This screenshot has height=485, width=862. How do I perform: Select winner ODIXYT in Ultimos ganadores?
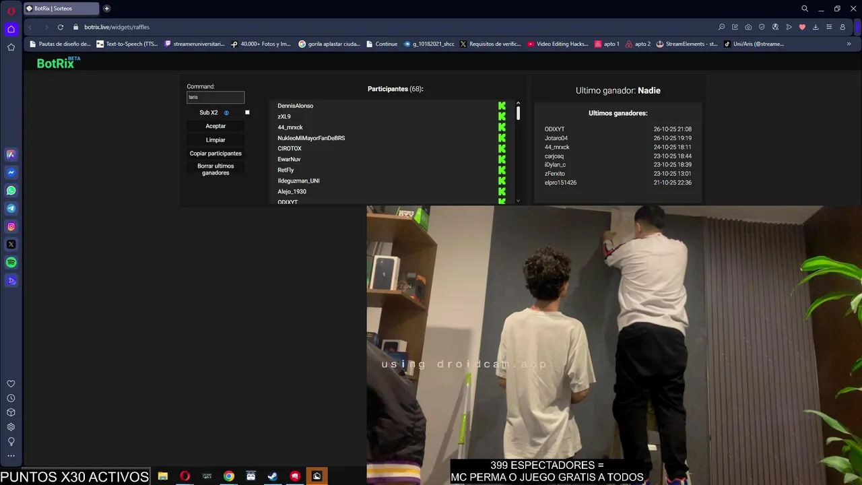(554, 129)
